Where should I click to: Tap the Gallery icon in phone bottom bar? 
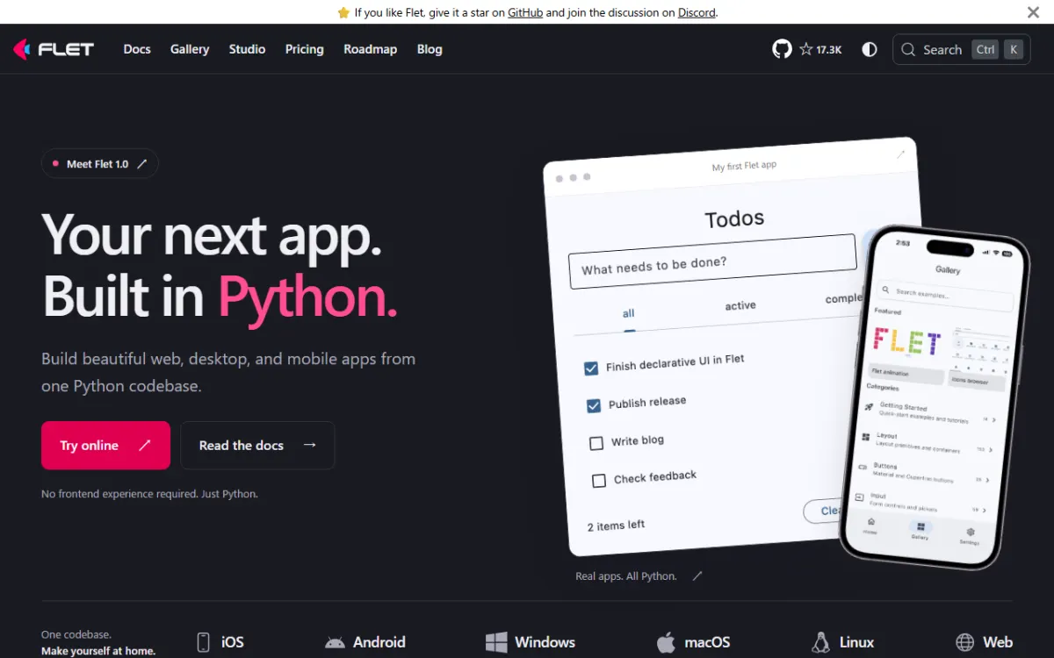(920, 527)
